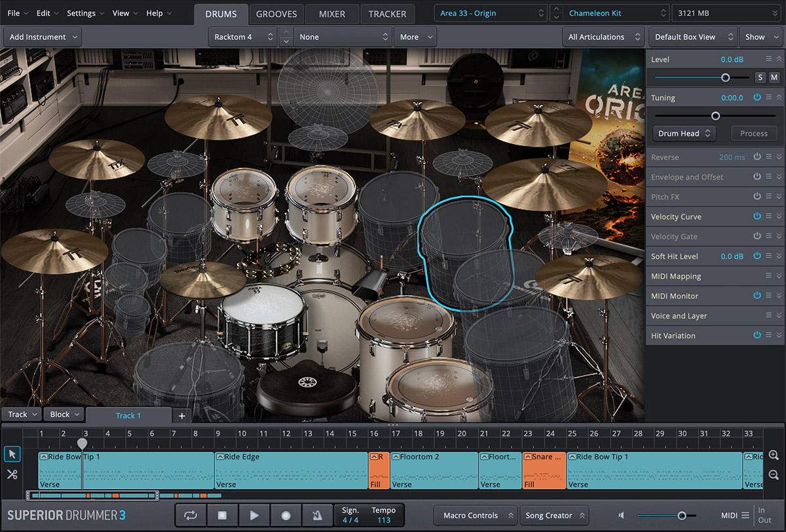This screenshot has width=786, height=532.
Task: Click the tambourine on the kit
Action: (270, 261)
